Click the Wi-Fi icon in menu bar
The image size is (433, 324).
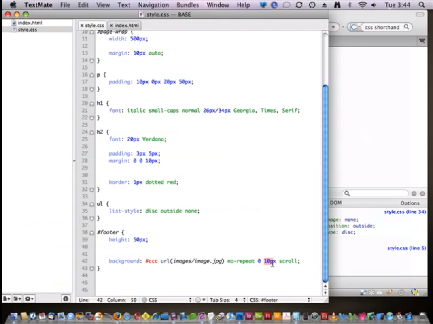(362, 5)
